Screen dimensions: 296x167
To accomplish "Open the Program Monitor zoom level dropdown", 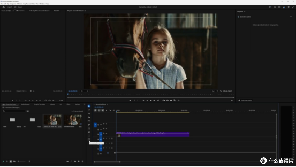I will [84, 91].
